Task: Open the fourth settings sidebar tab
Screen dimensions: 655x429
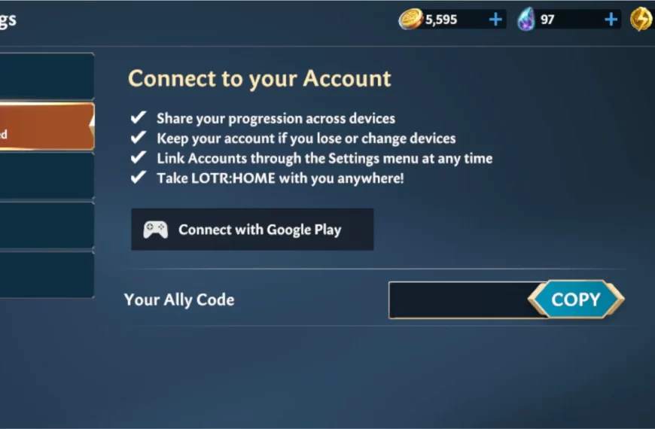Action: [47, 226]
